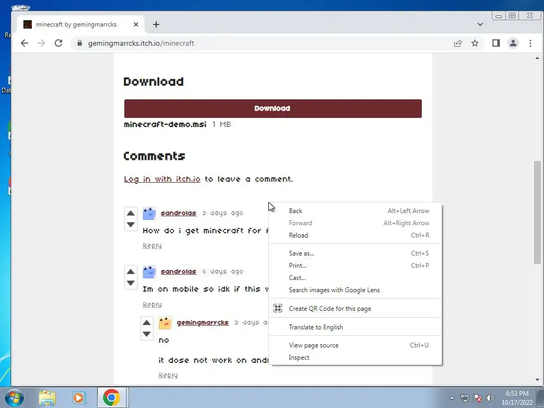This screenshot has height=408, width=544.
Task: Open gemingmarrcks profile link
Action: coord(202,322)
